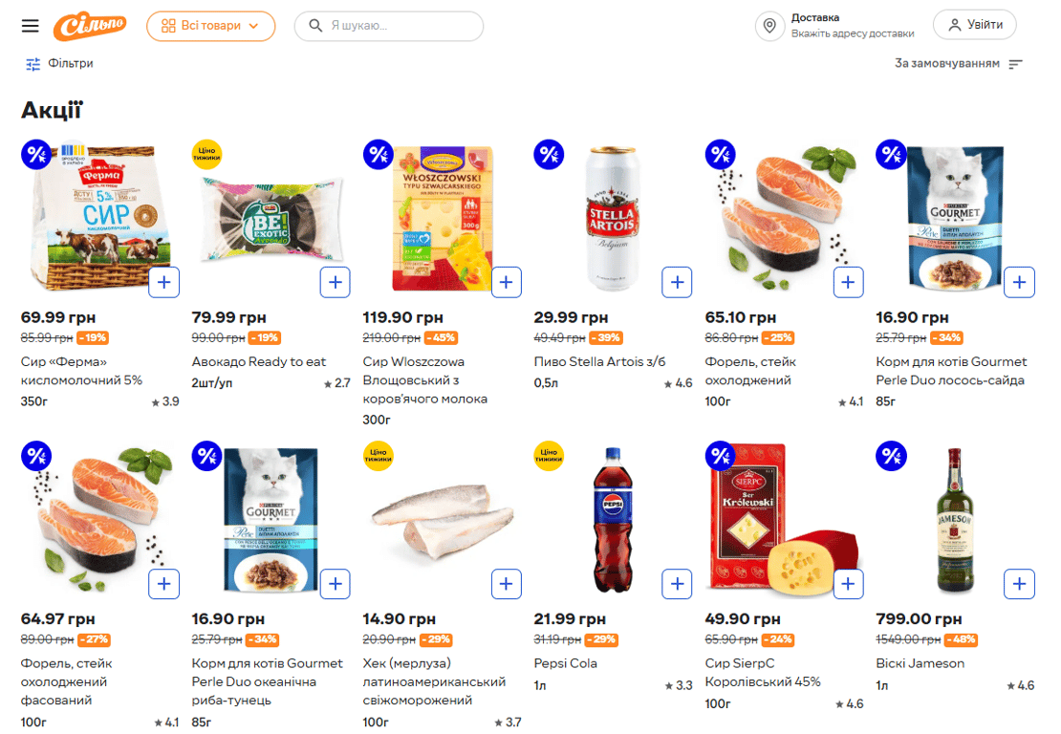Open the hamburger menu
Screen dimensions: 1061x734
tap(31, 26)
